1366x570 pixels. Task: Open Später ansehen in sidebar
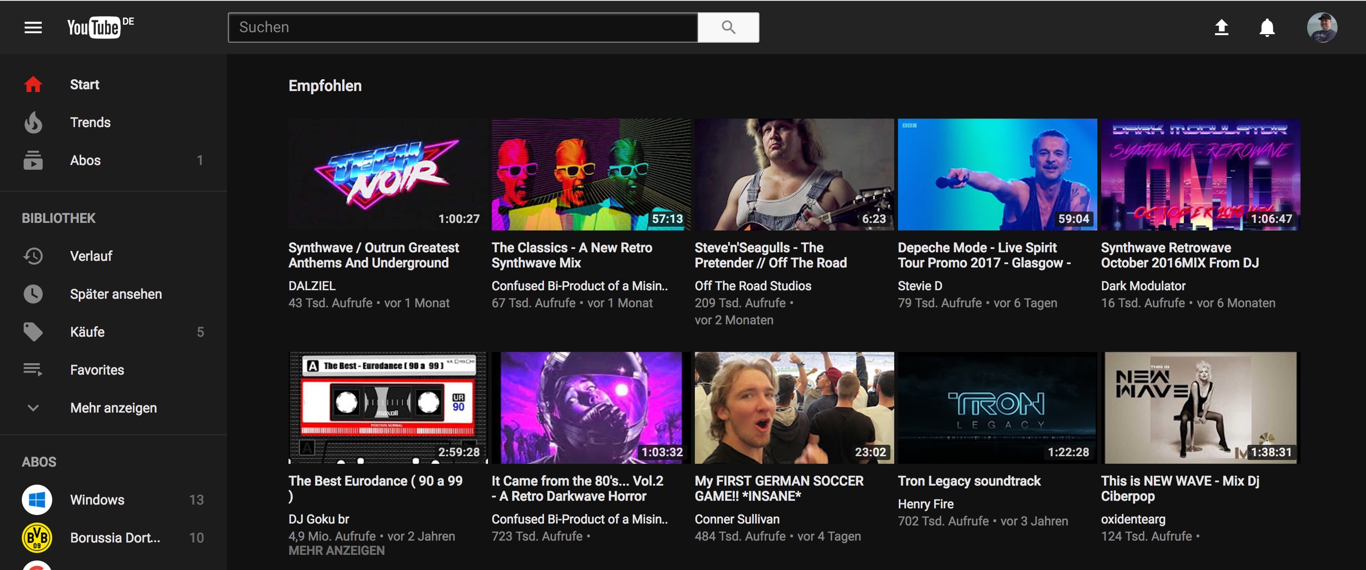[113, 294]
